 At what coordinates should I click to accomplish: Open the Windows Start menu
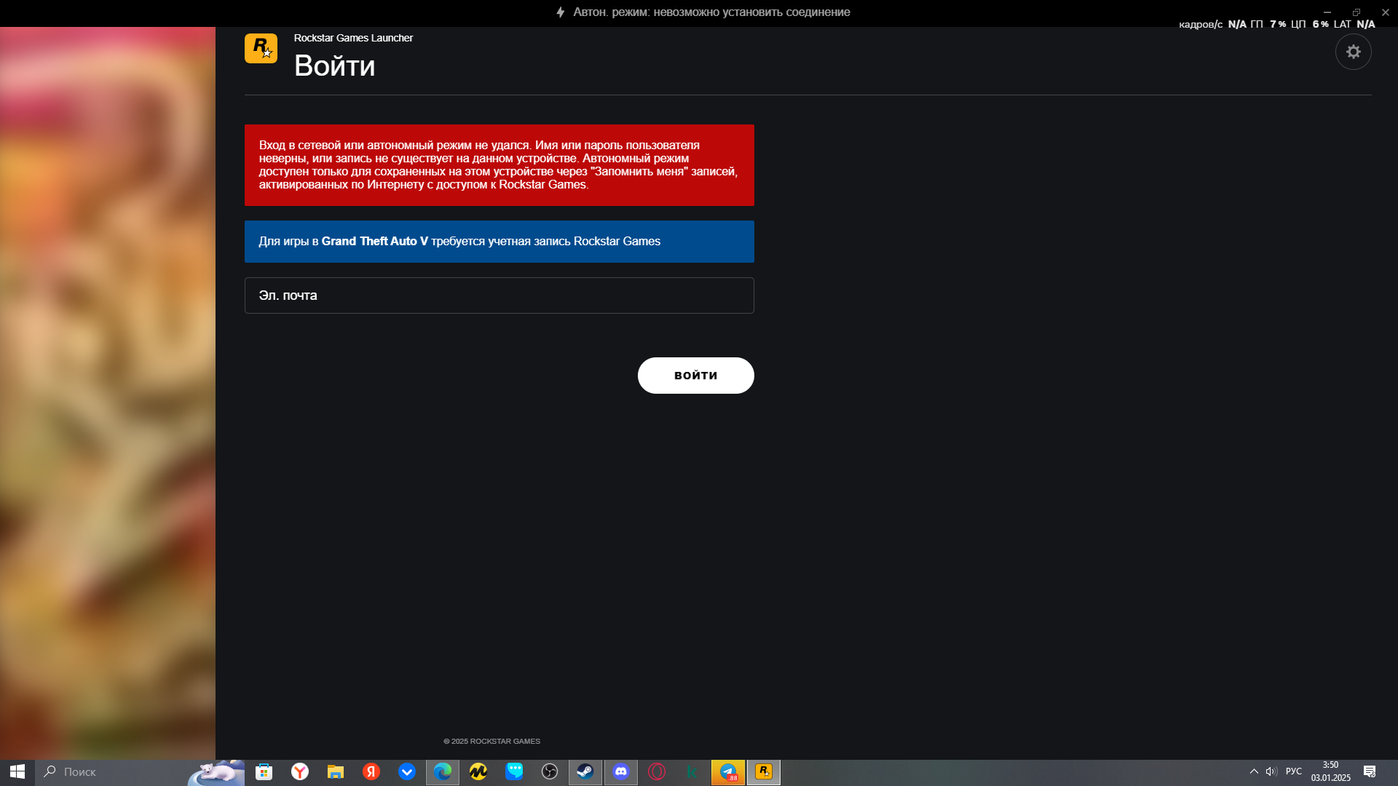point(17,771)
